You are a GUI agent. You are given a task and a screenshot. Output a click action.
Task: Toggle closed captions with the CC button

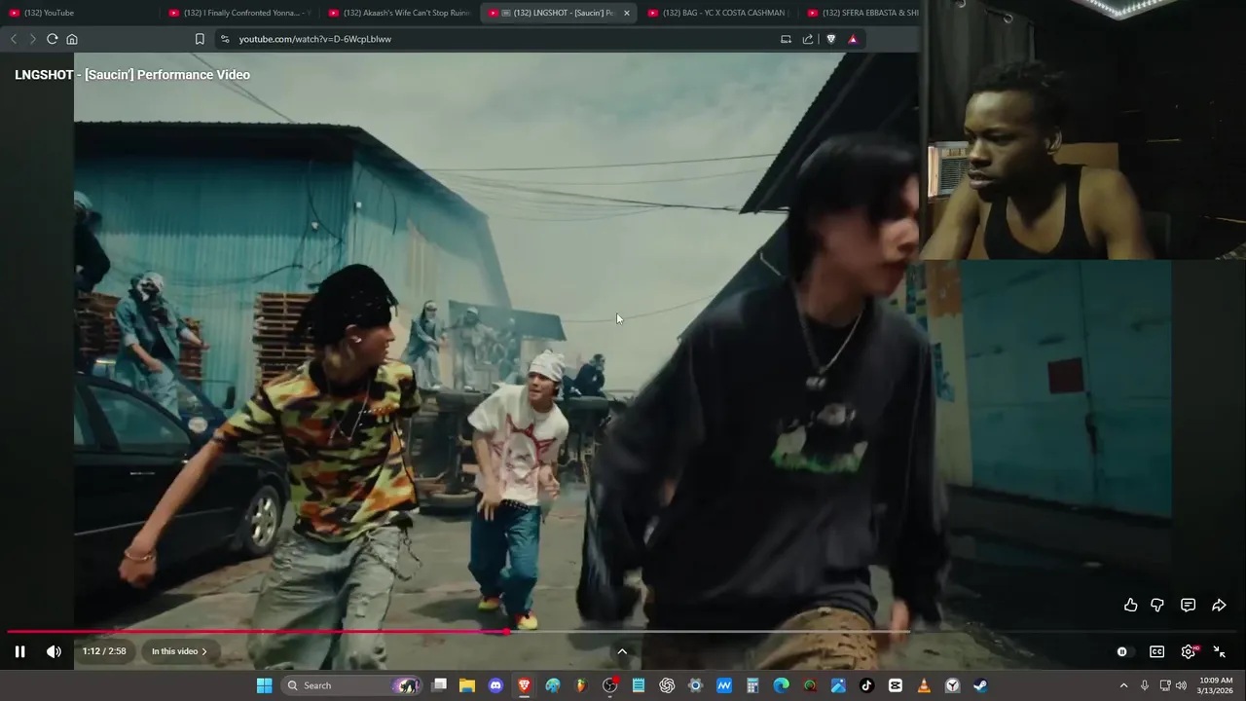pyautogui.click(x=1156, y=651)
